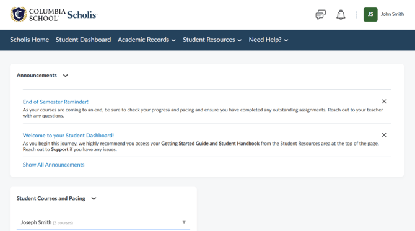This screenshot has width=415, height=231.
Task: Open the Student Dashboard menu item
Action: (83, 40)
